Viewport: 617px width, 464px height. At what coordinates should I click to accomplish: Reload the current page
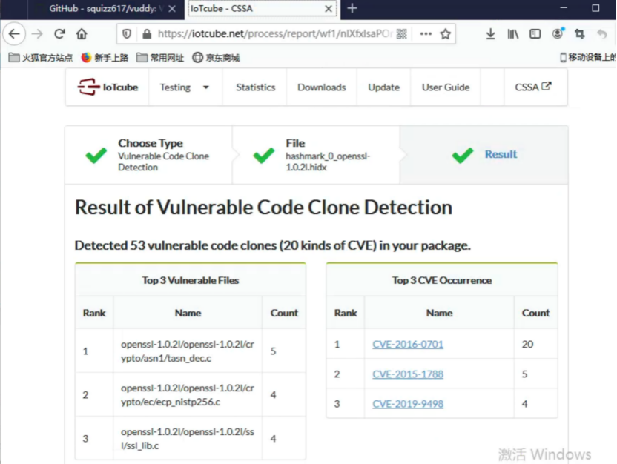[60, 34]
